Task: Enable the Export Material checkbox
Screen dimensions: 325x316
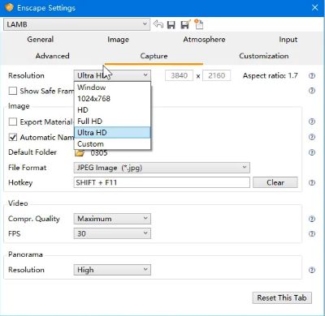Action: coord(13,122)
